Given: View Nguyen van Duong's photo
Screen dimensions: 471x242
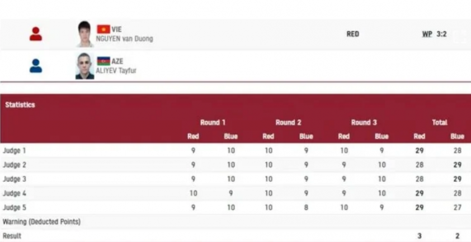Looking at the screenshot, I should 84,34.
